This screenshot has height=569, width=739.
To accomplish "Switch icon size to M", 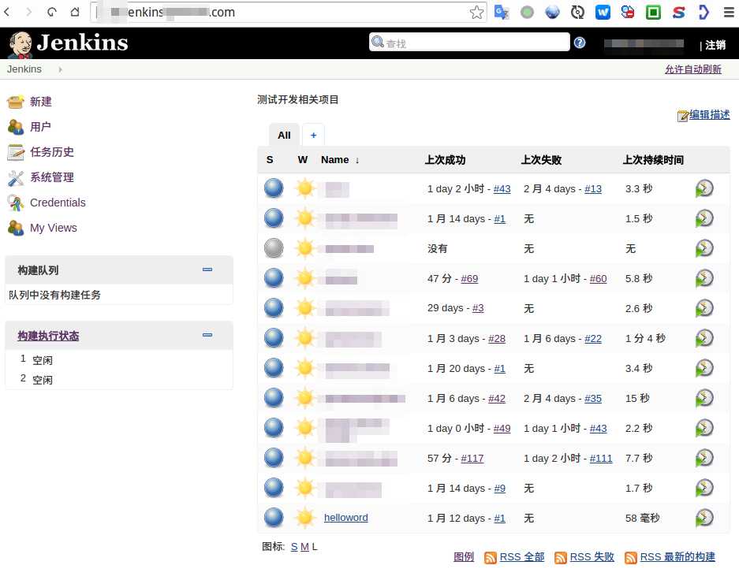I will click(x=304, y=547).
